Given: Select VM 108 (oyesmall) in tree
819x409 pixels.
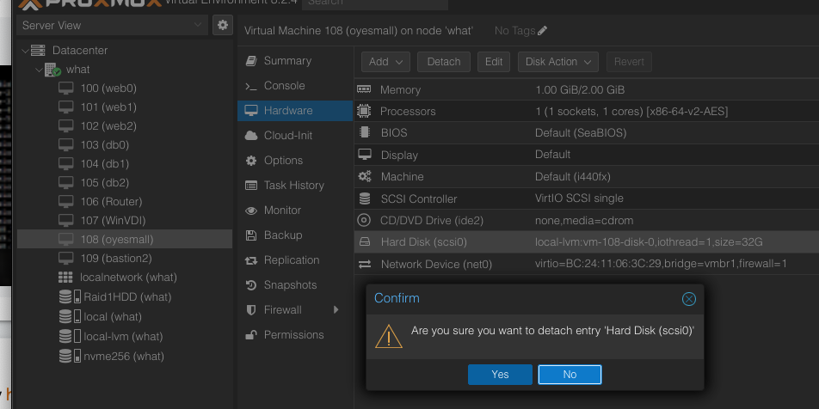Looking at the screenshot, I should pyautogui.click(x=124, y=239).
